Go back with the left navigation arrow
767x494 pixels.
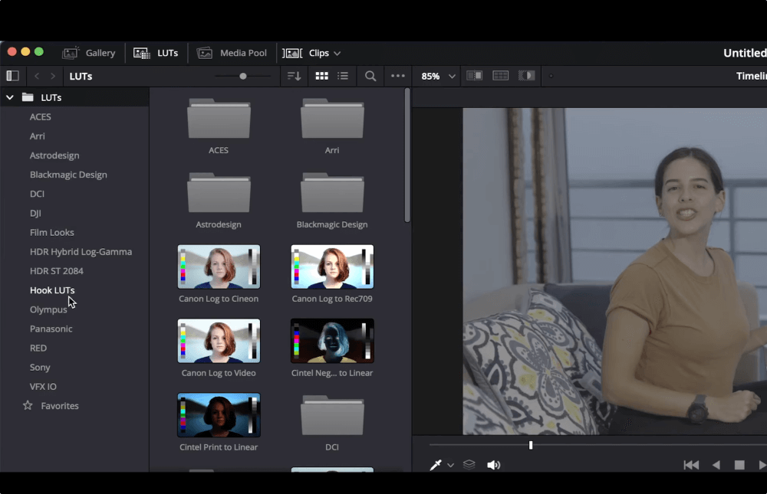tap(37, 77)
